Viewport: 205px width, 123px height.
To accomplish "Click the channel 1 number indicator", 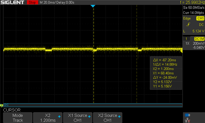I will coord(186,39).
